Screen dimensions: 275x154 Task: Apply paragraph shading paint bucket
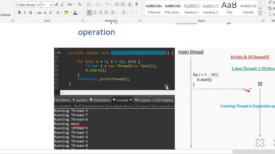(x=123, y=12)
